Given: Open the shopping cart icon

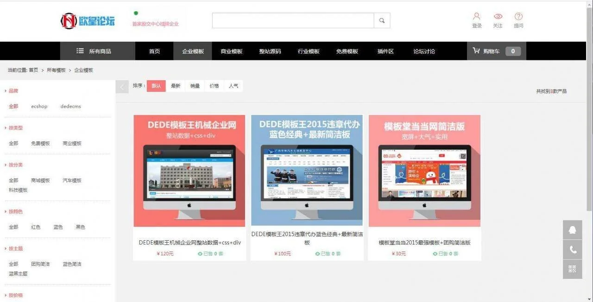Looking at the screenshot, I should click(x=476, y=51).
